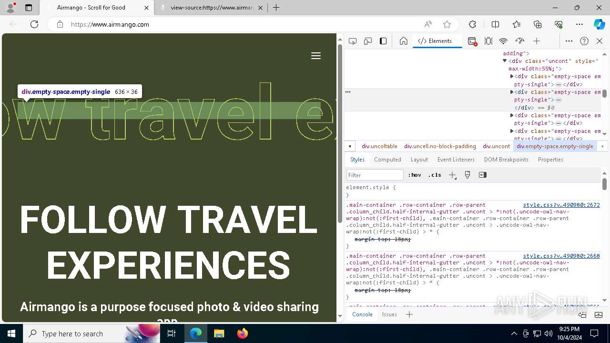Add more tools with the plus icon
The height and width of the screenshot is (343, 610).
pos(537,41)
